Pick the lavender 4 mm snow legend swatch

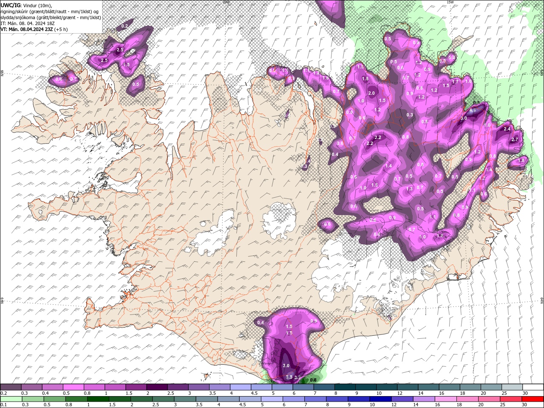click(240, 387)
